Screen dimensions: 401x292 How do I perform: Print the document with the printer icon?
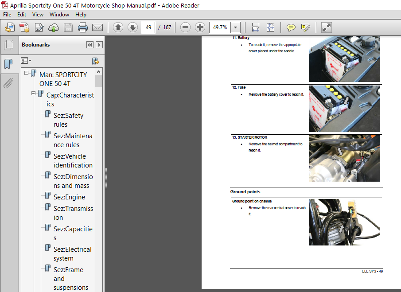click(82, 27)
